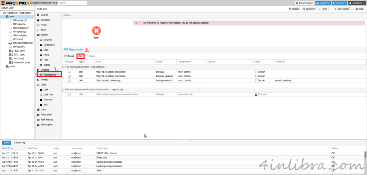This screenshot has height=175, width=367.
Task: Open the Shell item in node menu
Action: (x=43, y=30)
